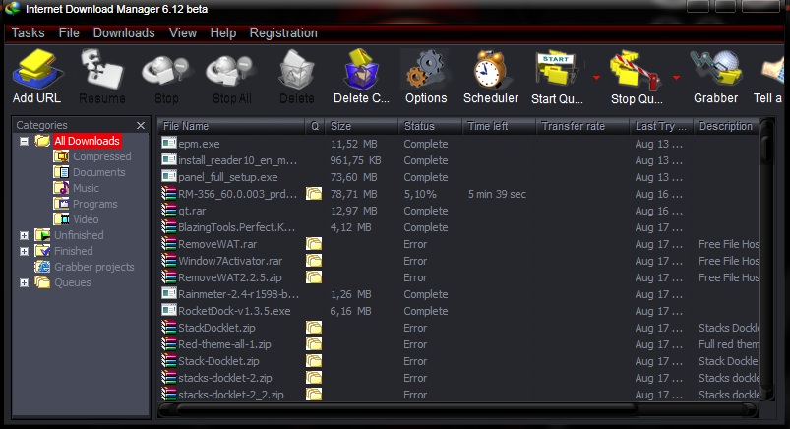Sort by the Size column header
The width and height of the screenshot is (790, 429).
[x=362, y=126]
